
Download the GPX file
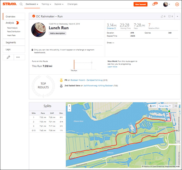(153, 106)
